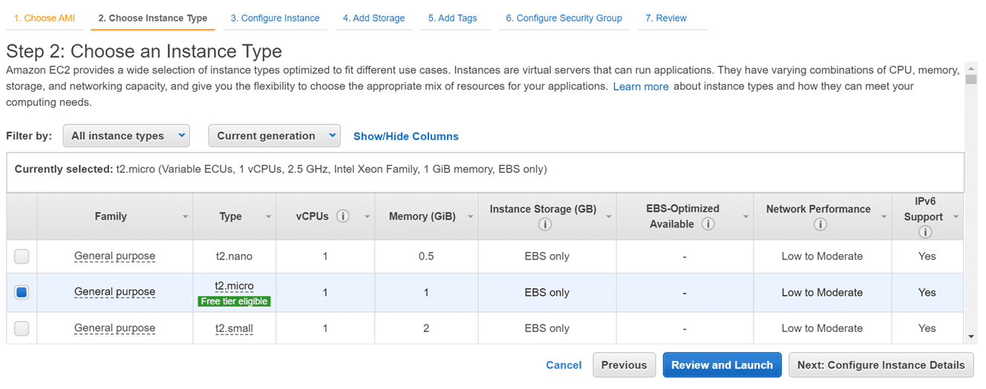Open the Learn more link
986x389 pixels.
(x=640, y=87)
